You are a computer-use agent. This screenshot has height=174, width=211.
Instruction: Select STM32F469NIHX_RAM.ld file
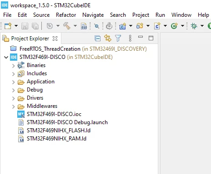coord(56,139)
